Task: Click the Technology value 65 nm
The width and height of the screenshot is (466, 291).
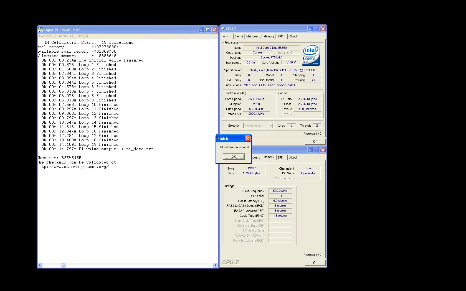Action: point(251,62)
